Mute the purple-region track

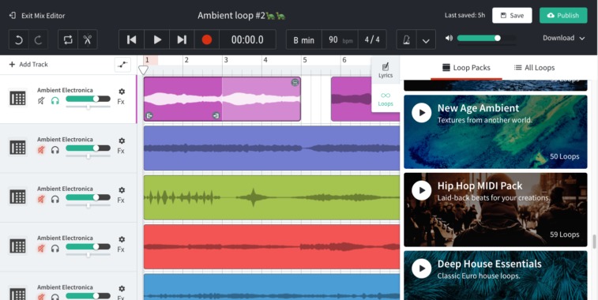coord(41,100)
